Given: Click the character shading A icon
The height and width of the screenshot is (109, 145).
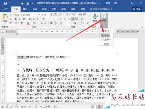Looking at the screenshot, I should 51,23.
